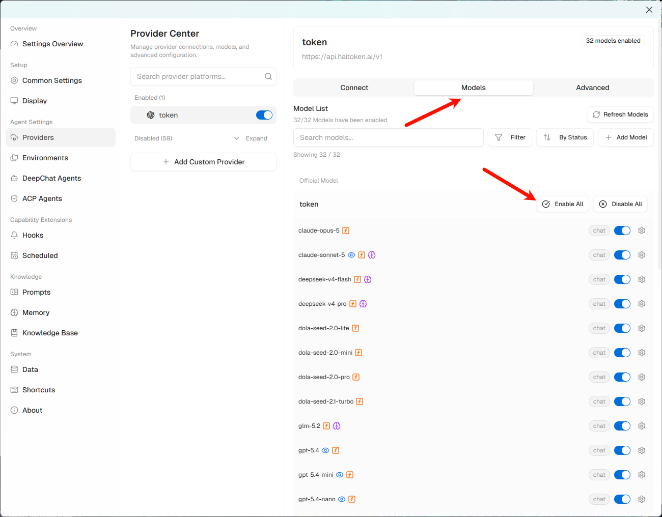
Task: Click the function-call icon on gpt-5.4-nano
Action: tap(352, 499)
